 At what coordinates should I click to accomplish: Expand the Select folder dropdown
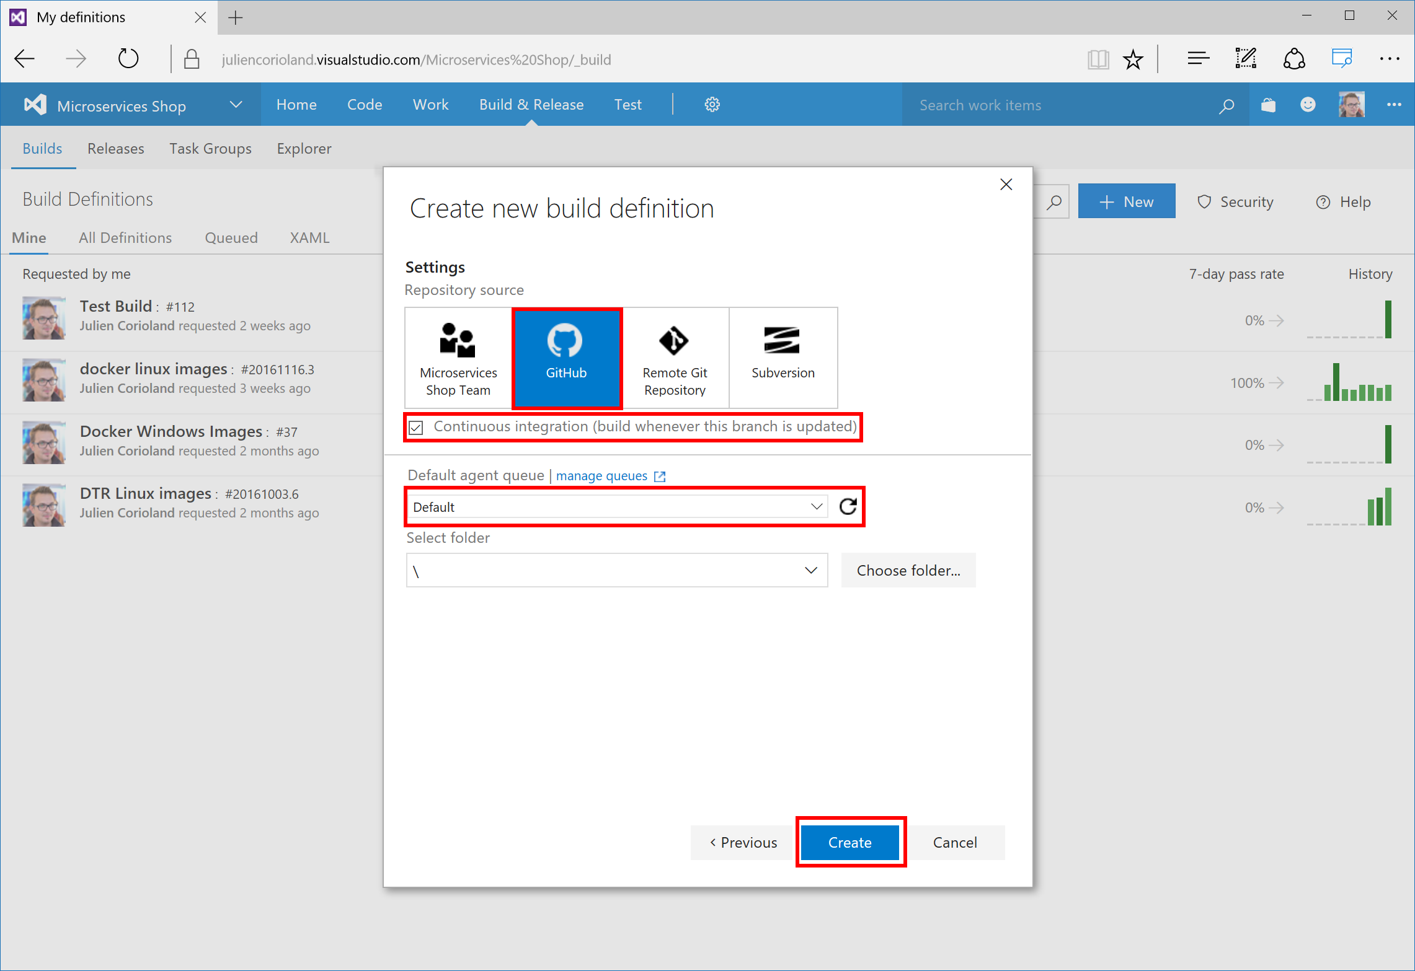(x=810, y=570)
